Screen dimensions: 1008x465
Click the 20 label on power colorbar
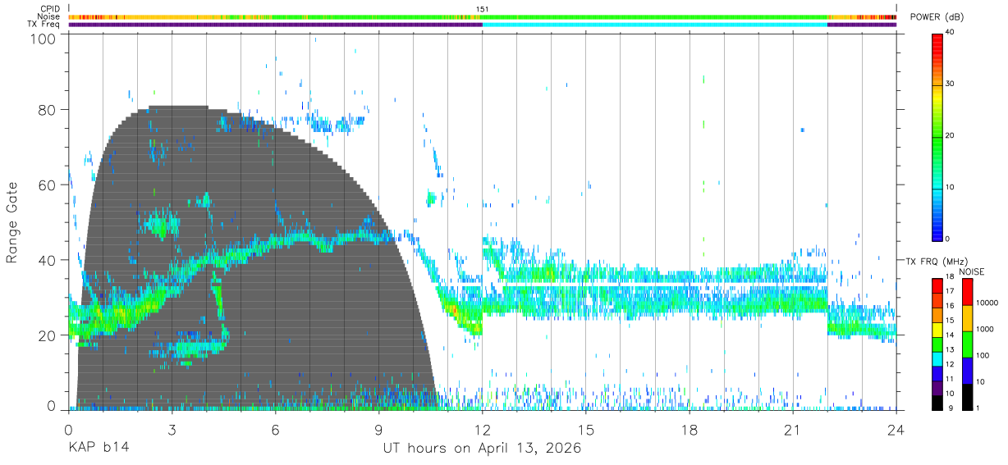coord(951,136)
